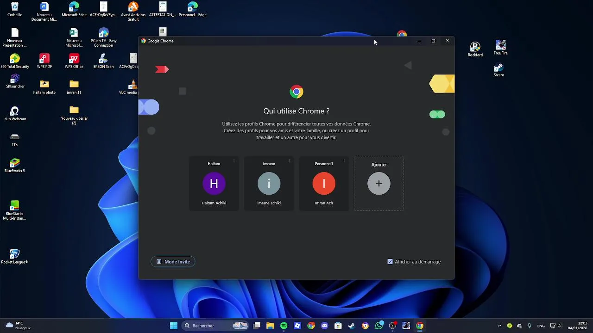Open more options for Haitam profile
Image resolution: width=593 pixels, height=333 pixels.
coord(234,161)
